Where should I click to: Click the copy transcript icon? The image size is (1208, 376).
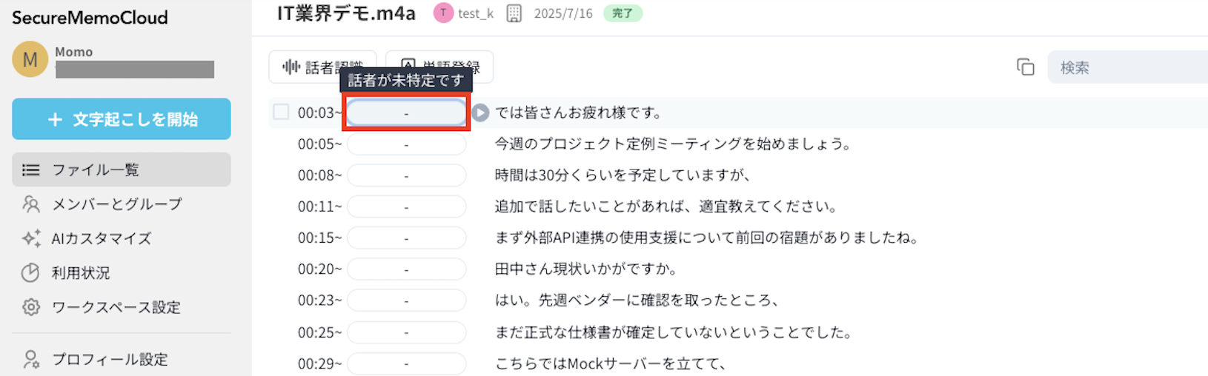coord(1025,67)
